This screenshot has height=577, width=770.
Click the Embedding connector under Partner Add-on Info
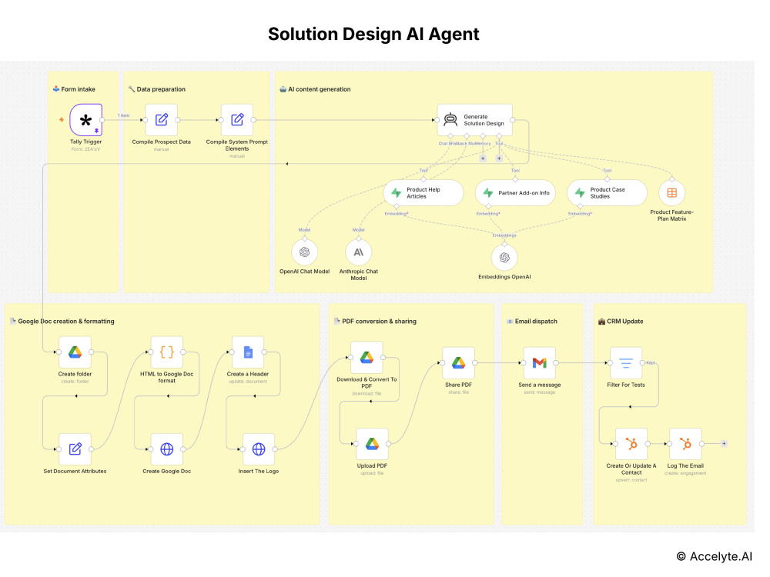488,206
